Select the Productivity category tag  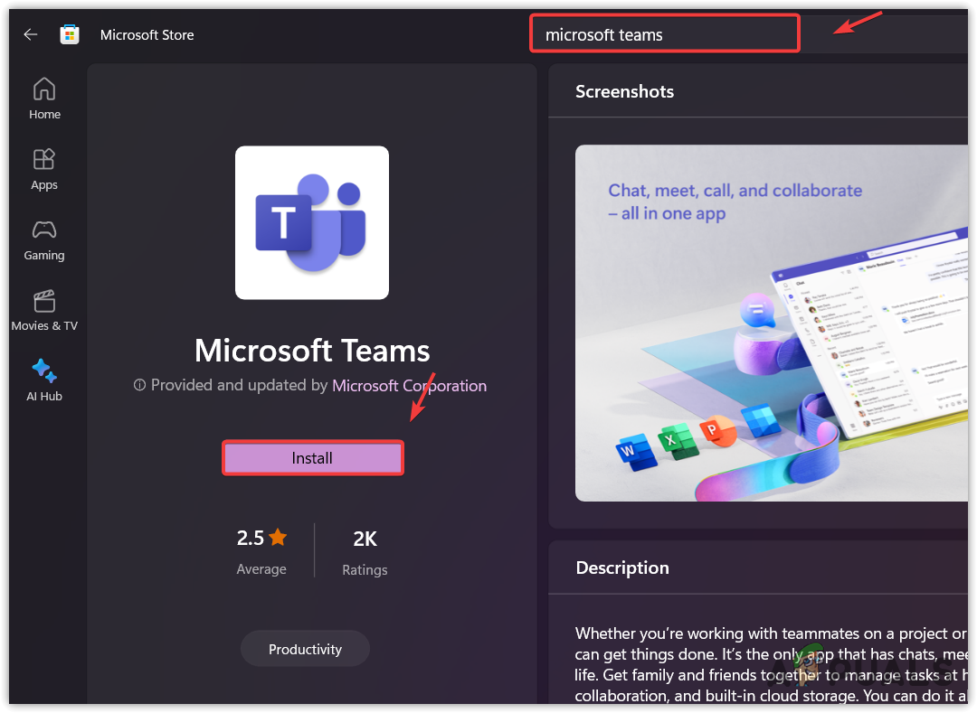tap(306, 649)
